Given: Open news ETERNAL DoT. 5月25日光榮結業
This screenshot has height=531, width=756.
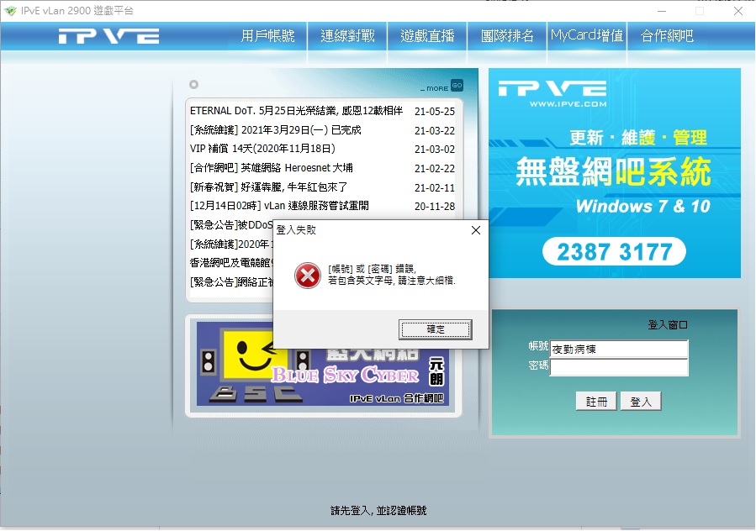Looking at the screenshot, I should (296, 111).
